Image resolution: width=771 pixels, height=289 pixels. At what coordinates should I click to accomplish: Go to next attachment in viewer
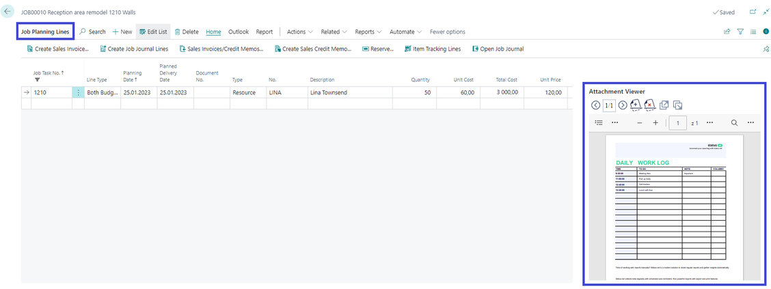(x=623, y=105)
